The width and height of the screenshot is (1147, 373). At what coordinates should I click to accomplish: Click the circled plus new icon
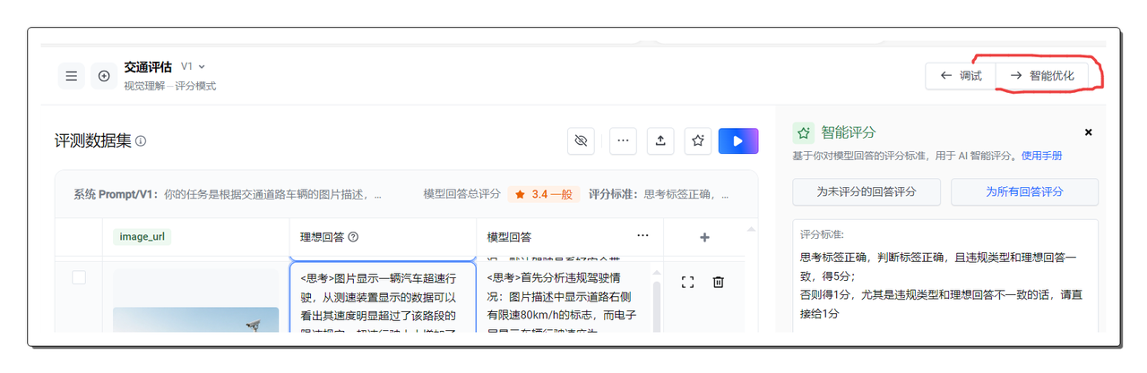104,76
